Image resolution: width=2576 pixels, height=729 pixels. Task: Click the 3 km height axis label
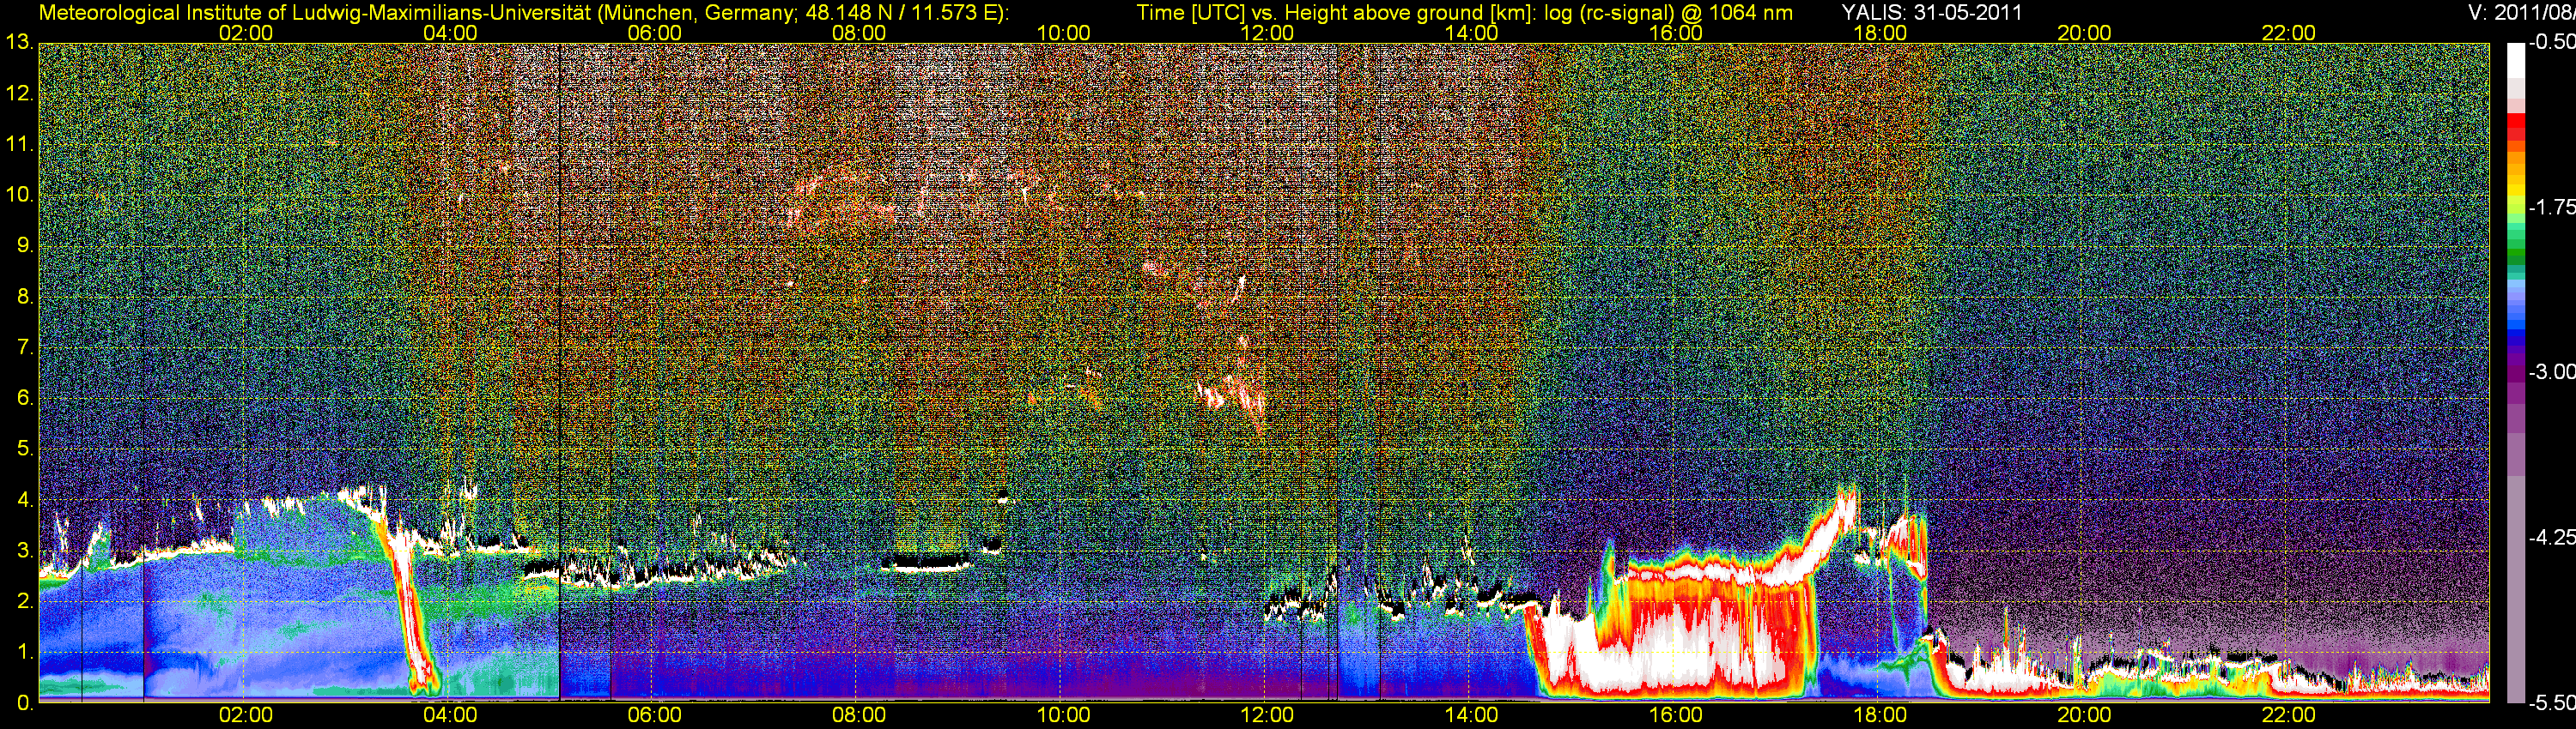[24, 551]
